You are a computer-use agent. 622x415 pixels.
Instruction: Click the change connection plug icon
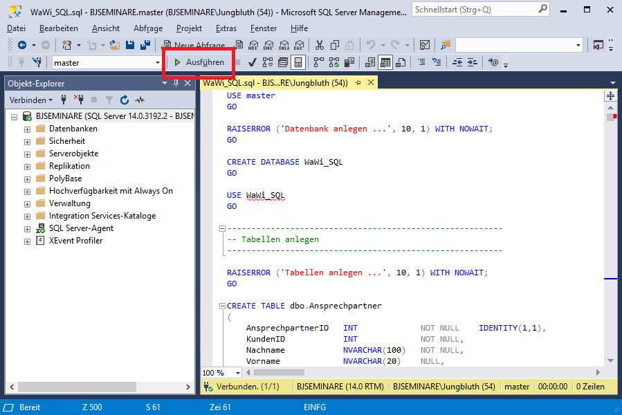tap(35, 62)
